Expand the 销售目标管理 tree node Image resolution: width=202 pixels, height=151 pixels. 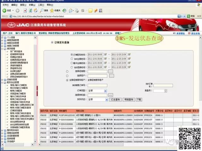pos(2,43)
